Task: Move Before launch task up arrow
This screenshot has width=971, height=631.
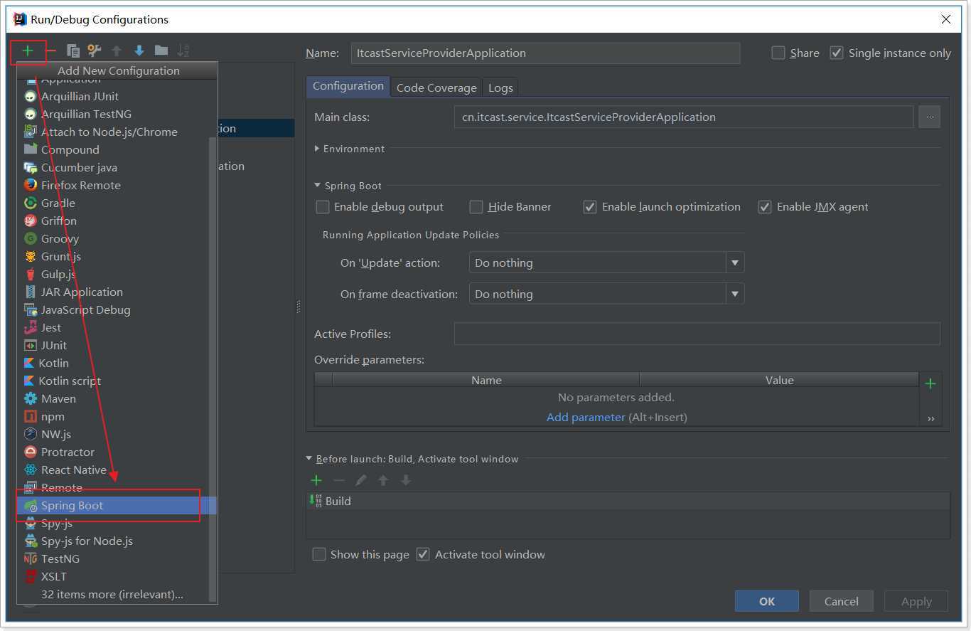Action: tap(383, 480)
